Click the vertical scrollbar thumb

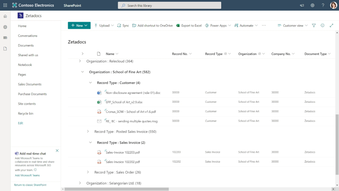pyautogui.click(x=337, y=144)
